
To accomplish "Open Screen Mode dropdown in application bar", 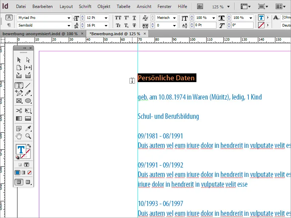I will tap(263, 7).
